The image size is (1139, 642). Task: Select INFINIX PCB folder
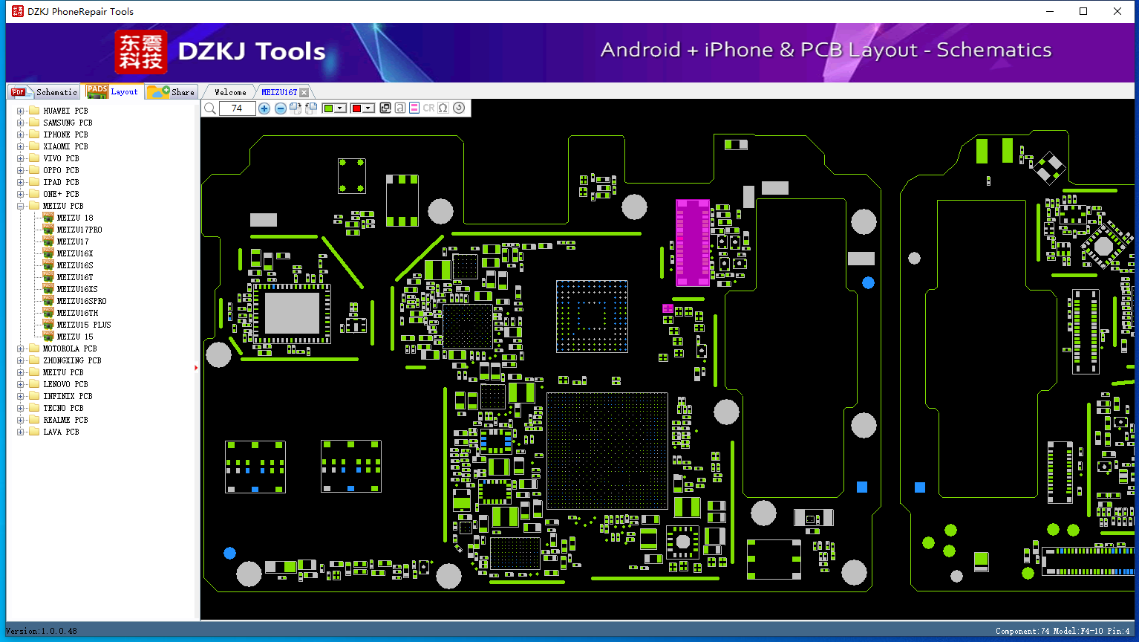pyautogui.click(x=68, y=396)
